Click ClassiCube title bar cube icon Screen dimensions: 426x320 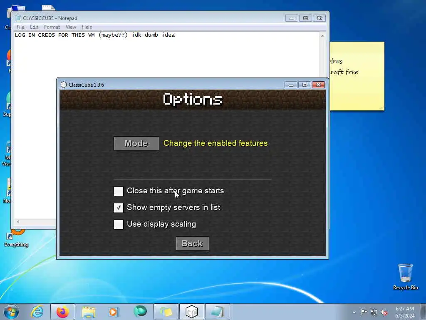coord(64,85)
